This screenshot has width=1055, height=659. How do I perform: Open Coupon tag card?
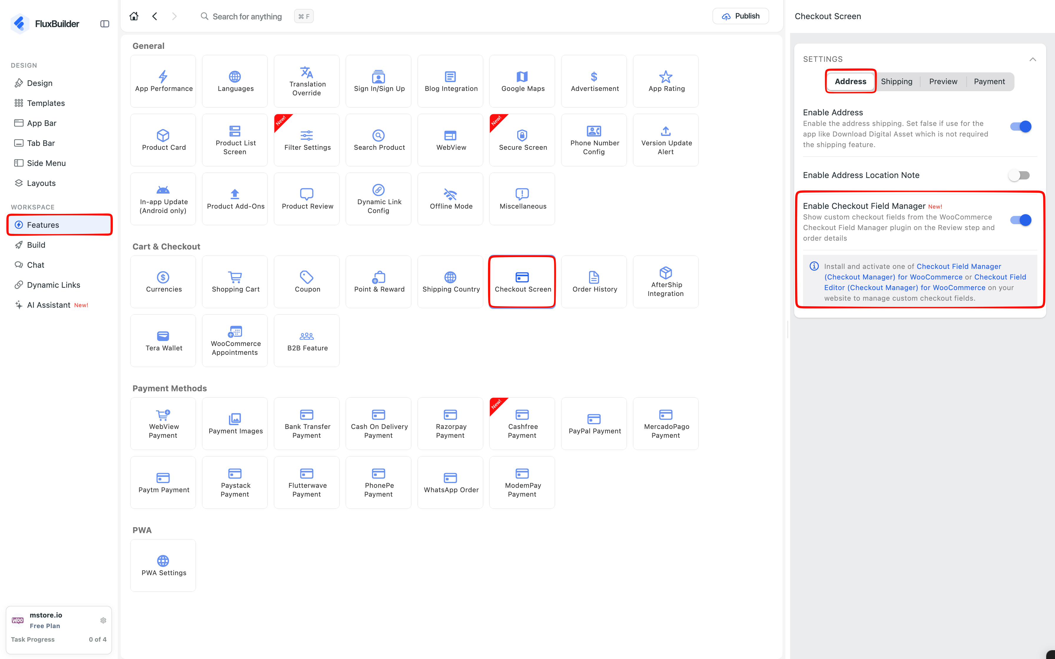(x=306, y=282)
